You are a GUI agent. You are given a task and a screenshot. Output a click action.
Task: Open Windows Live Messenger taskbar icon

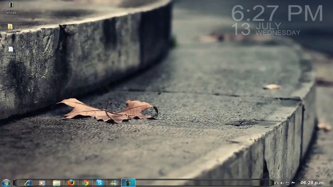(x=113, y=183)
